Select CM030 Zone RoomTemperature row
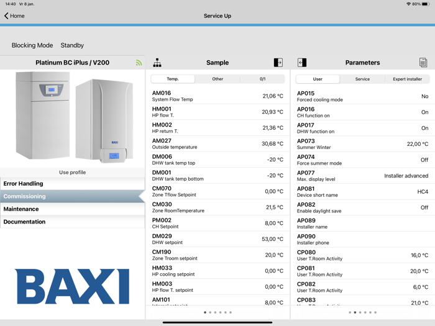Screen dimensions: 435x326 pyautogui.click(x=217, y=207)
